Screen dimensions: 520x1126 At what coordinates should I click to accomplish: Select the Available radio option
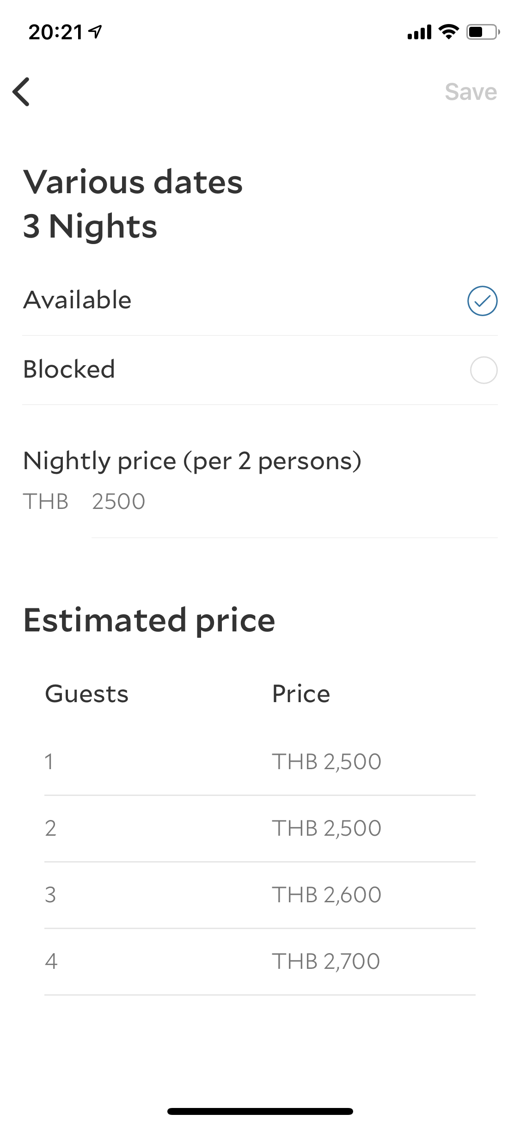pyautogui.click(x=482, y=301)
